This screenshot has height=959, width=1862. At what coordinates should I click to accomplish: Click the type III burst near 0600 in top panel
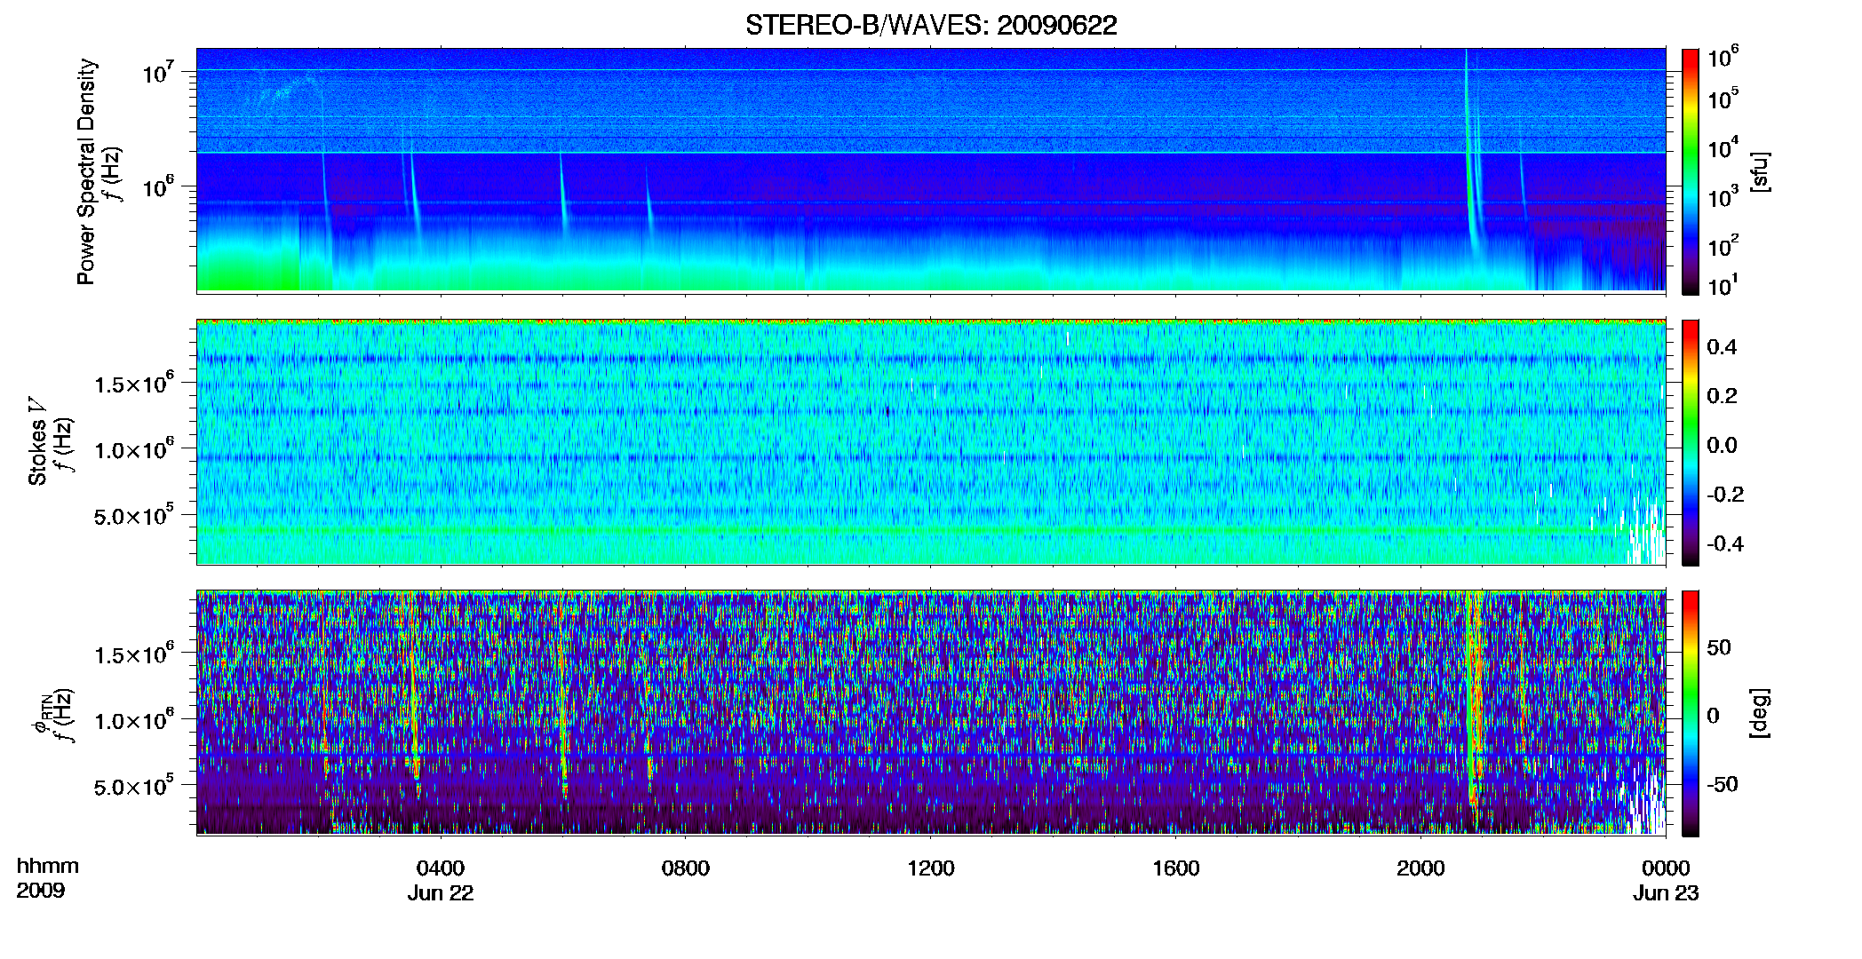pos(562,194)
